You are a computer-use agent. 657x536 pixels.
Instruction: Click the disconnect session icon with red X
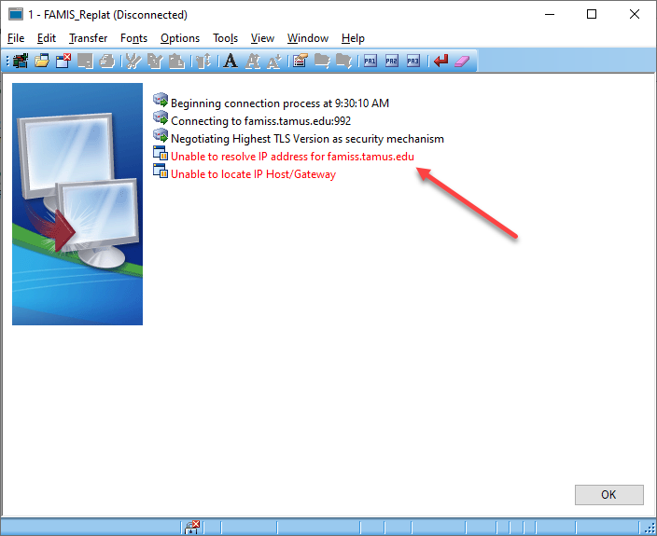point(63,62)
